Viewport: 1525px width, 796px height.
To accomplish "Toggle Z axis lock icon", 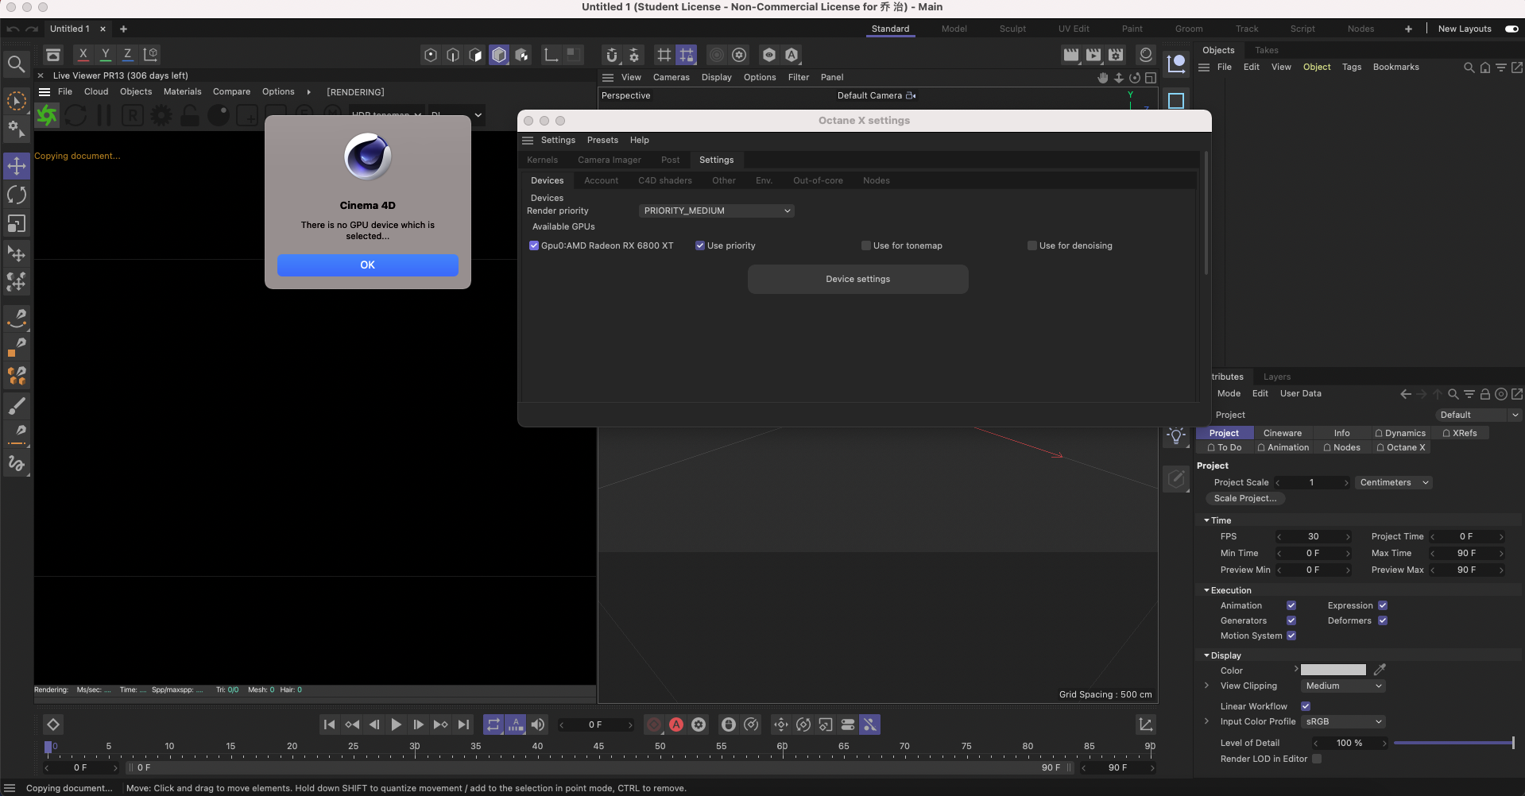I will click(127, 55).
